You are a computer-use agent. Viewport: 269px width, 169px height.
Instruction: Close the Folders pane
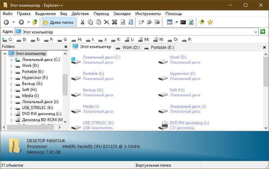coord(66,47)
